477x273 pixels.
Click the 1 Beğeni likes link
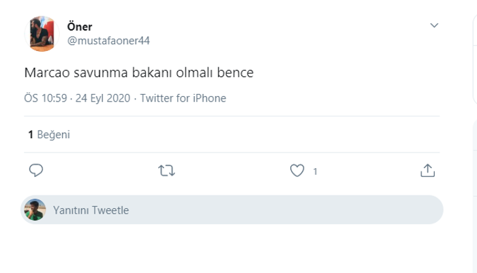(x=49, y=134)
